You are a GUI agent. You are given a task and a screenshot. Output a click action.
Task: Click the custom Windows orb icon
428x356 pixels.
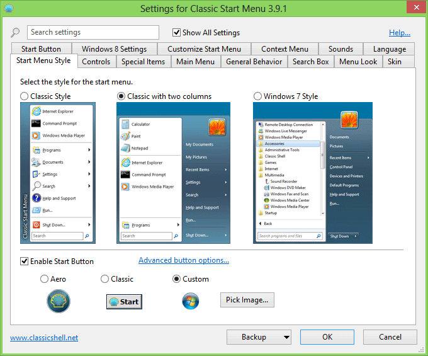[190, 301]
